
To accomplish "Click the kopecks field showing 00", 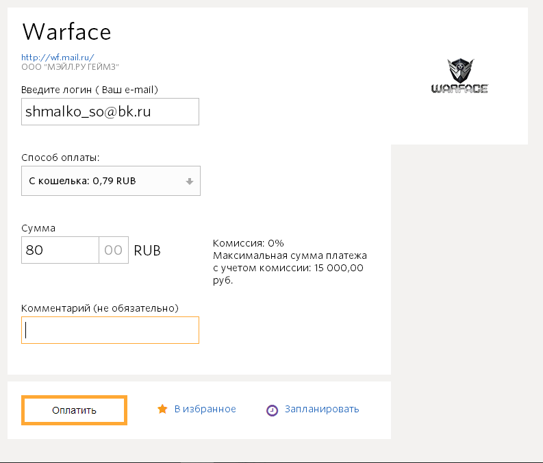I will point(114,250).
